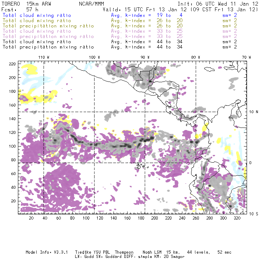Click the 'Init: 06 UTC Wed 11 Jan 12' text
The height and width of the screenshot is (260, 260).
[x=218, y=4]
